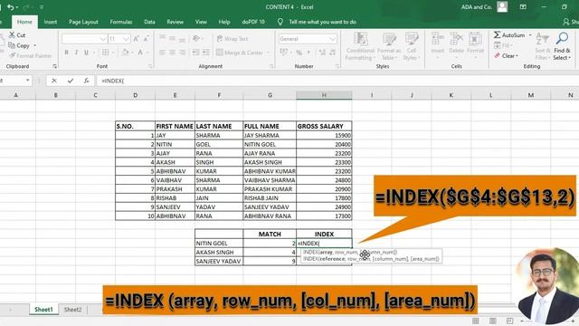
Task: Click the Accounting Number Format icon
Action: (x=283, y=53)
